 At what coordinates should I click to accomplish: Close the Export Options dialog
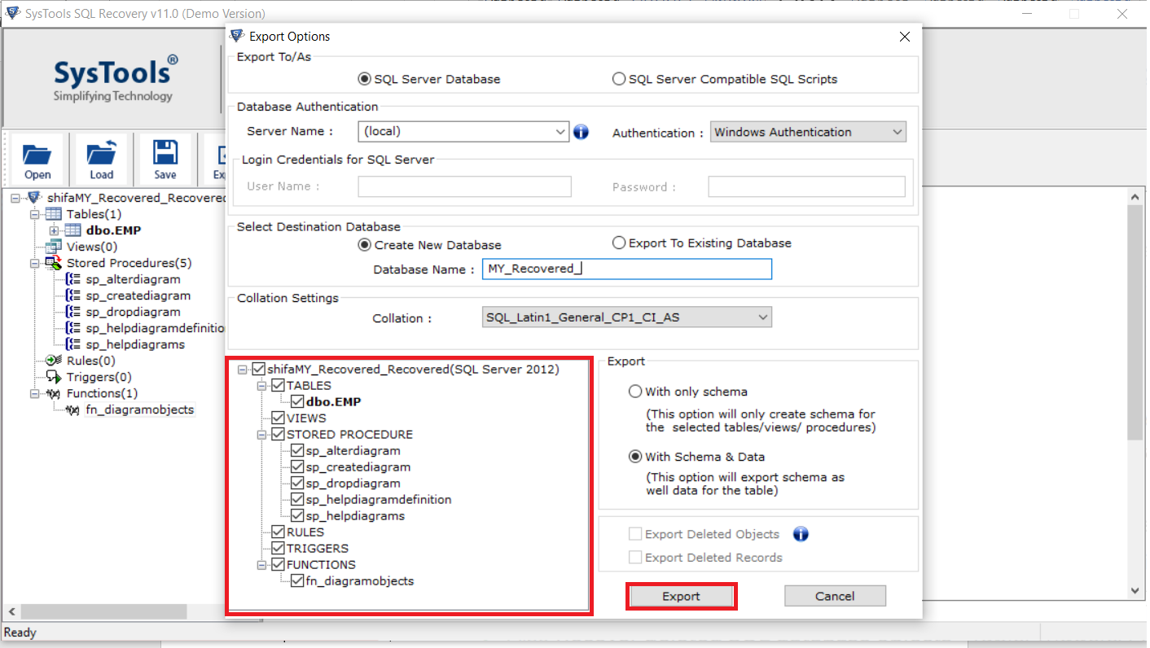[904, 37]
